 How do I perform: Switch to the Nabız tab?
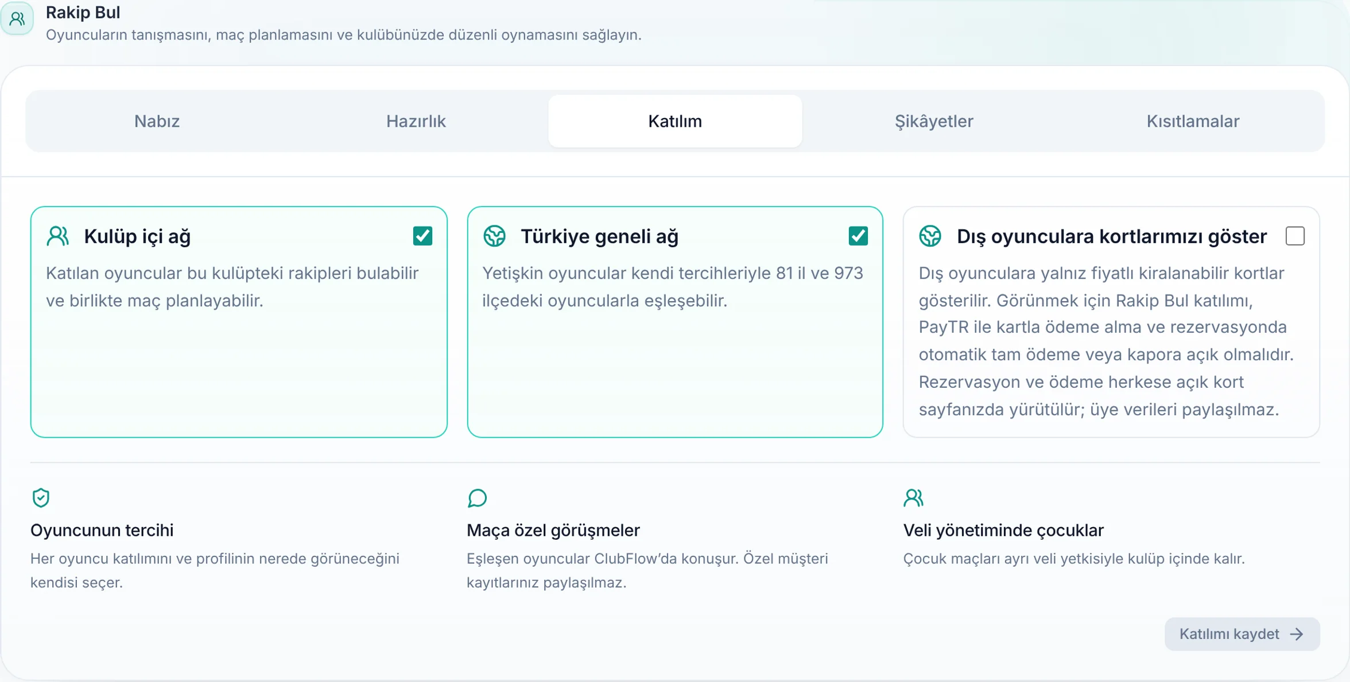coord(157,121)
